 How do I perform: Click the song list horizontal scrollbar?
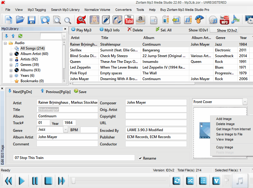point(134,84)
